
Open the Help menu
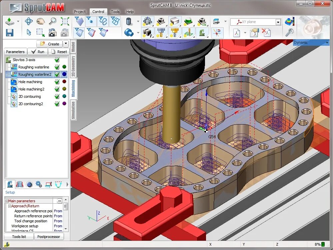(130, 12)
